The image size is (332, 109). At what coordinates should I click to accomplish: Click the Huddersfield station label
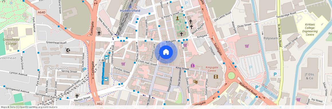point(130,11)
